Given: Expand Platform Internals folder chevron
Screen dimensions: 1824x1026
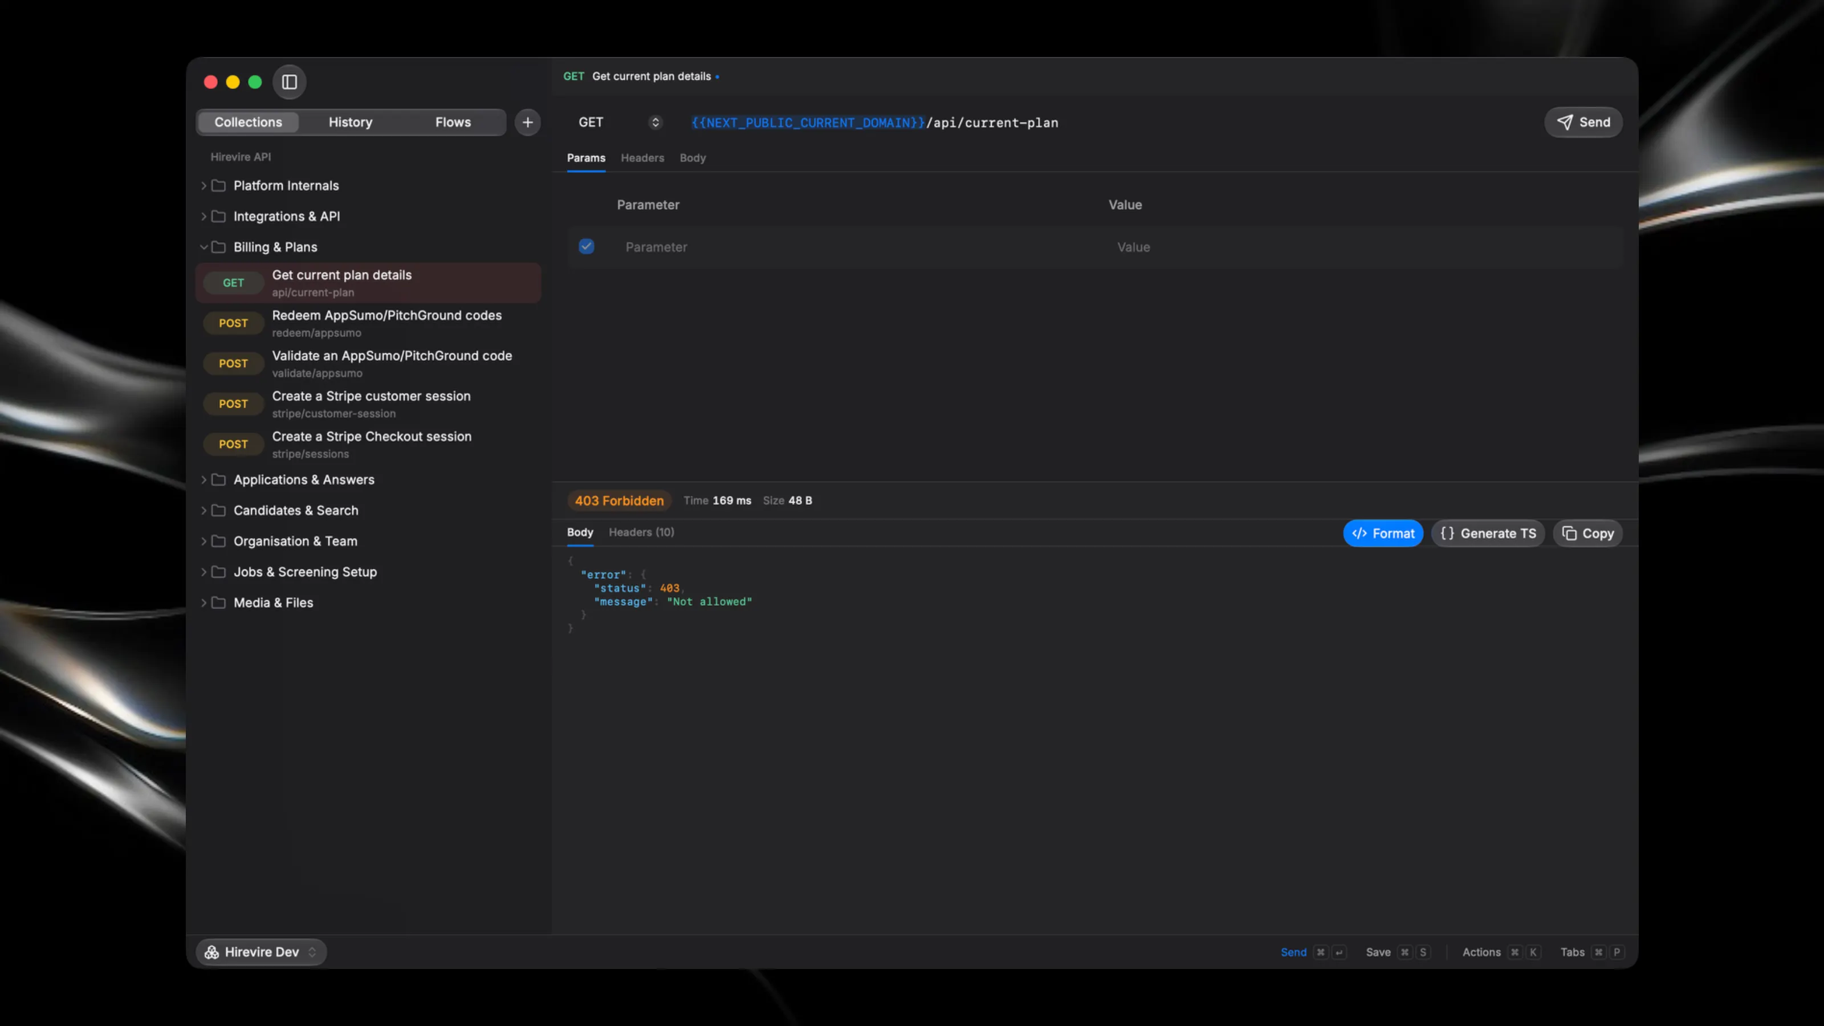Looking at the screenshot, I should [203, 185].
